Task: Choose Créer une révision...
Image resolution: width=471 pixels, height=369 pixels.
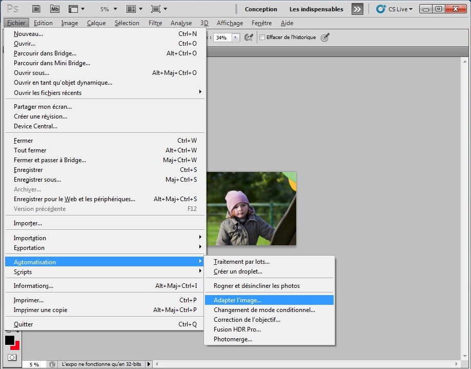Action: 105,116
